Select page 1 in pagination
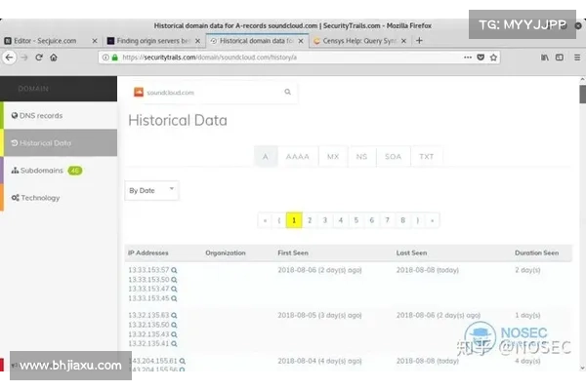 (x=294, y=220)
